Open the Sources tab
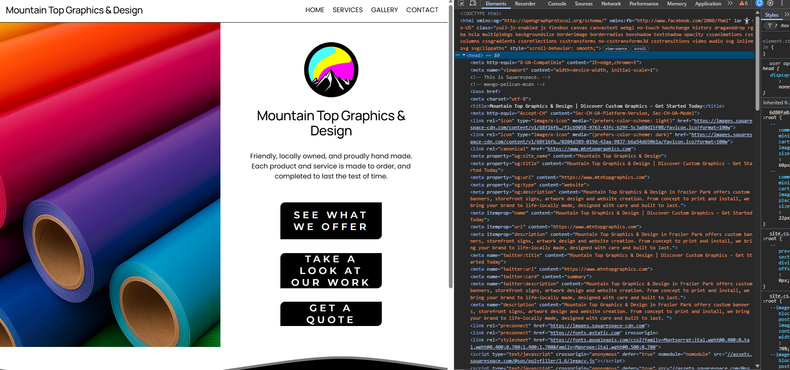Screen dimensions: 790x370 583,4
